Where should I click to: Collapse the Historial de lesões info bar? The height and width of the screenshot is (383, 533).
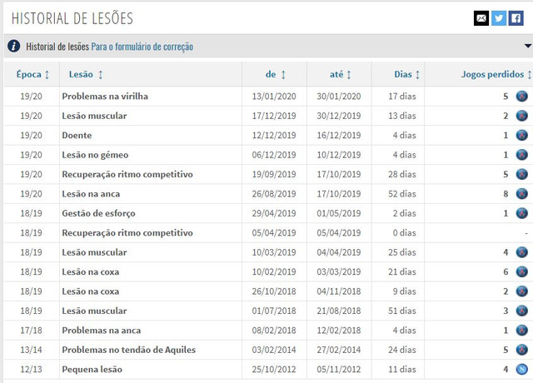pos(528,46)
